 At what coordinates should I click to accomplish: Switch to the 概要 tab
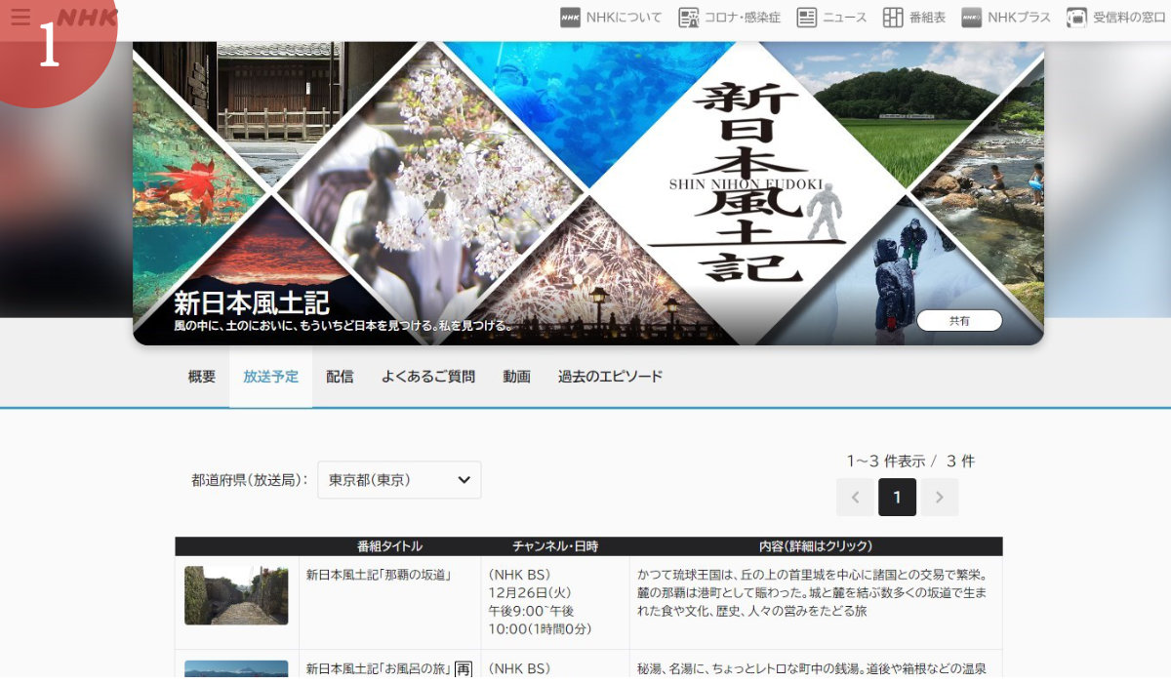pyautogui.click(x=202, y=377)
